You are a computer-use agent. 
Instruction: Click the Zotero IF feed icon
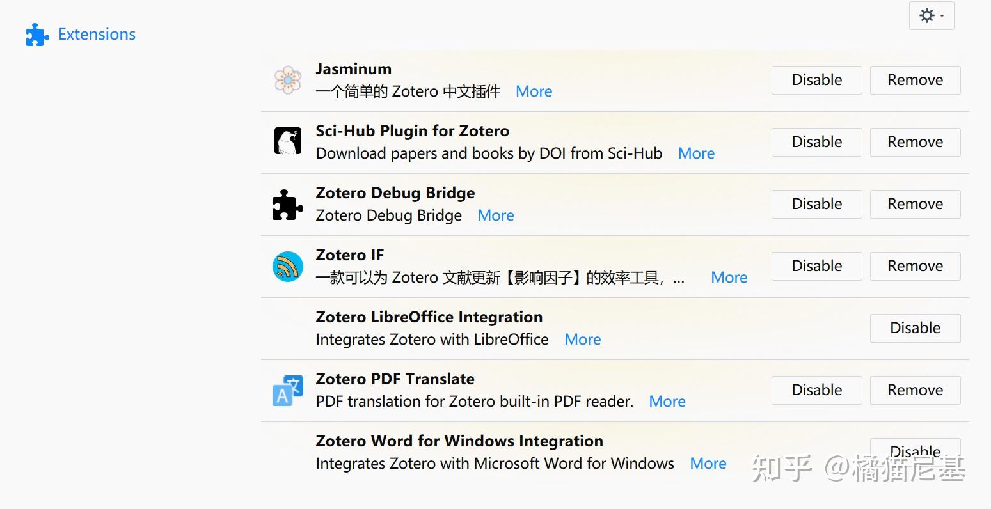click(287, 266)
